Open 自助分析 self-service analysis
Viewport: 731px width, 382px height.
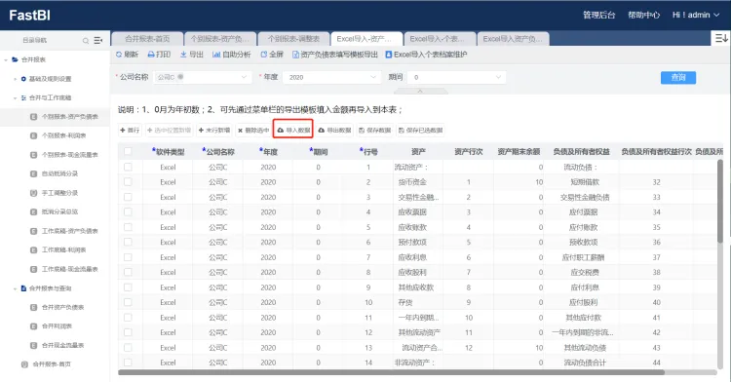232,55
